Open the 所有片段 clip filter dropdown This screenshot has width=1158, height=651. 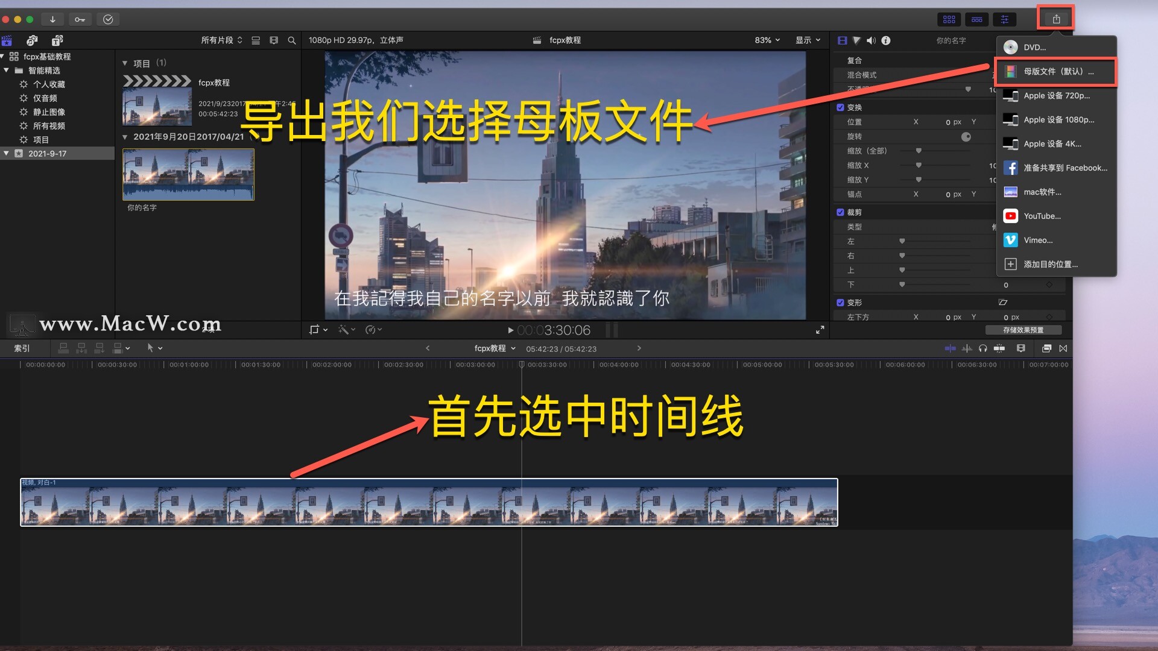(221, 40)
